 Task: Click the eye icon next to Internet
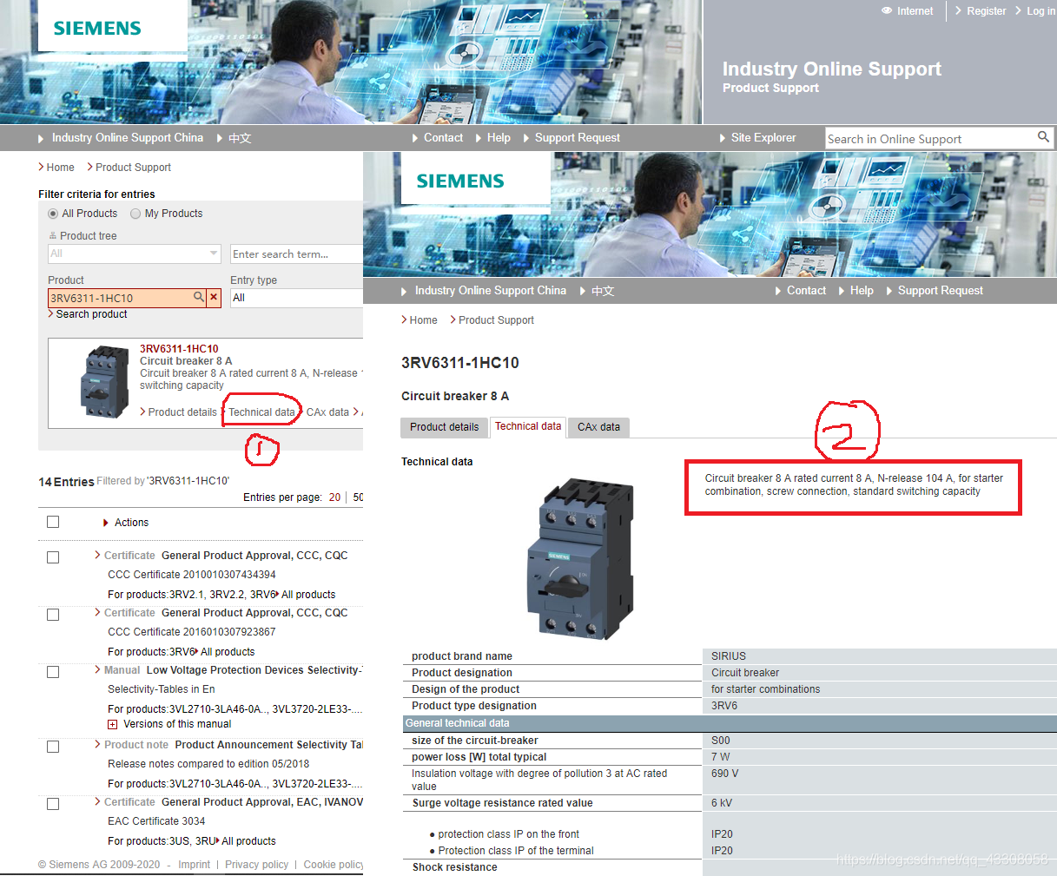(x=887, y=11)
